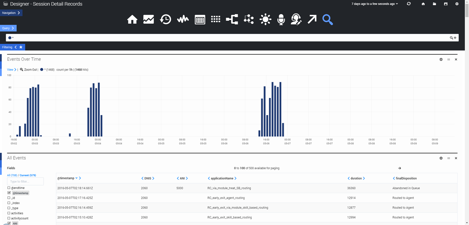Expand the Query panel
469x225 pixels.
tap(8, 28)
